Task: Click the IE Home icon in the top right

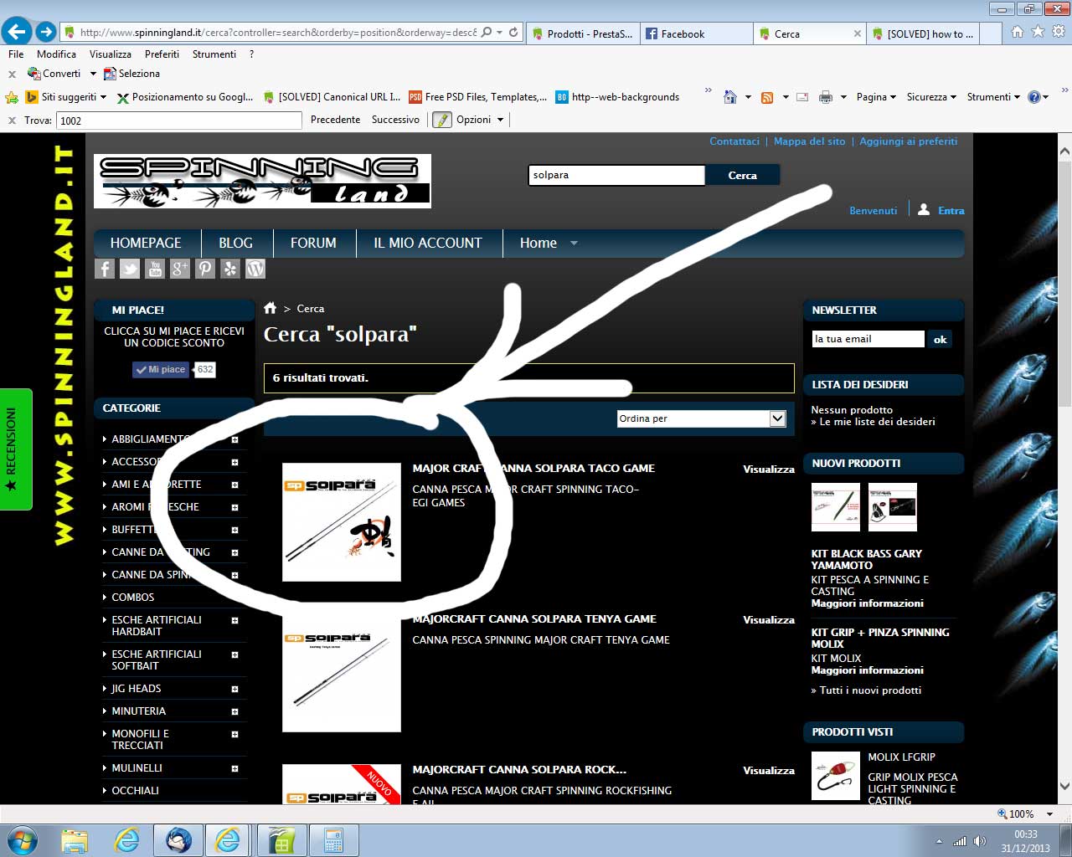Action: 1017,32
